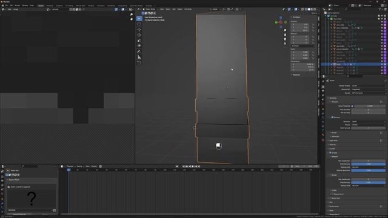388x218 pixels.
Task: Click the image editor pan hand icon
Action: pos(132,19)
